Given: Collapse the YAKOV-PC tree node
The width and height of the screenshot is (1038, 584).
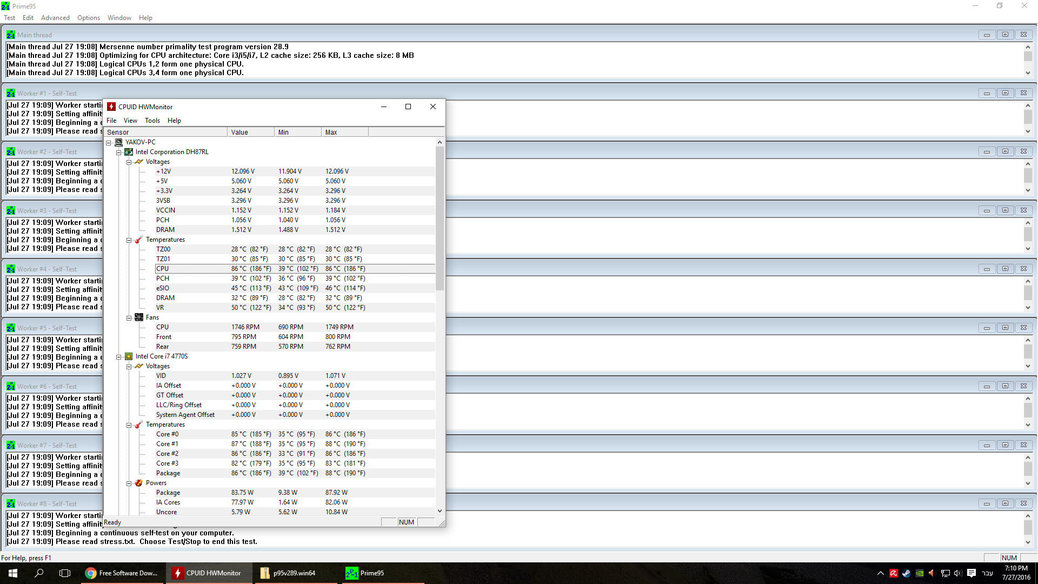Looking at the screenshot, I should point(109,143).
